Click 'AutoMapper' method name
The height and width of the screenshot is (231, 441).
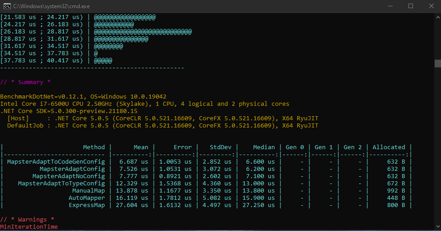[x=87, y=198]
